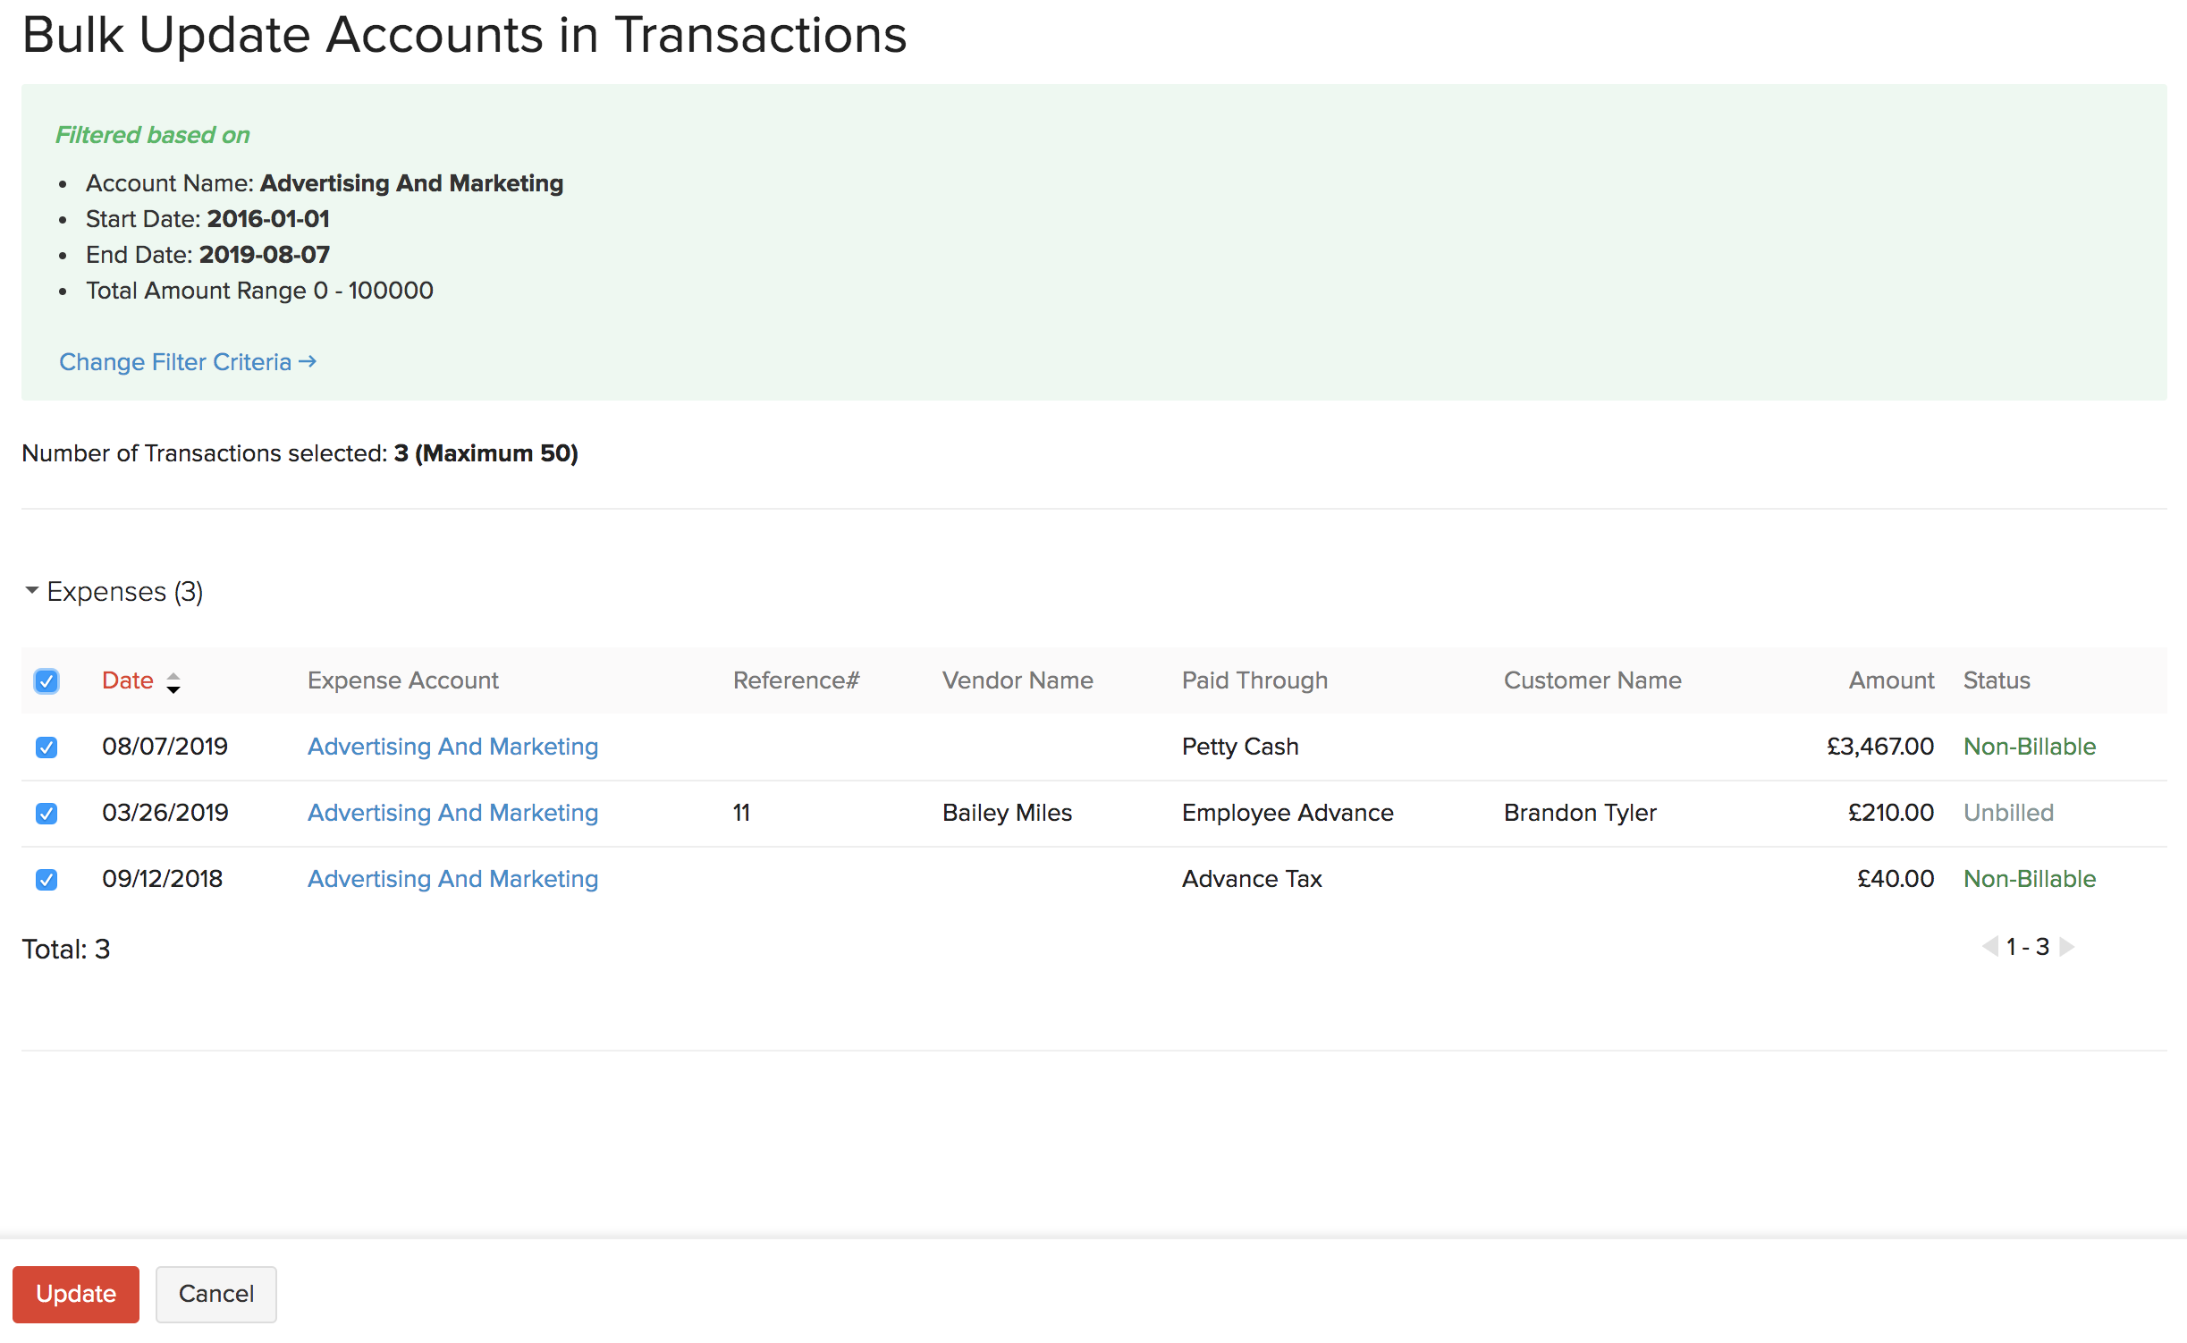The width and height of the screenshot is (2187, 1343).
Task: Click the next page arrow icon
Action: tap(2066, 946)
